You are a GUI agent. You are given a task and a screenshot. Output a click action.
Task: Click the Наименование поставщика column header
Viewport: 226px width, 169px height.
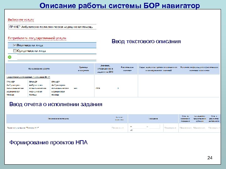coord(58,119)
